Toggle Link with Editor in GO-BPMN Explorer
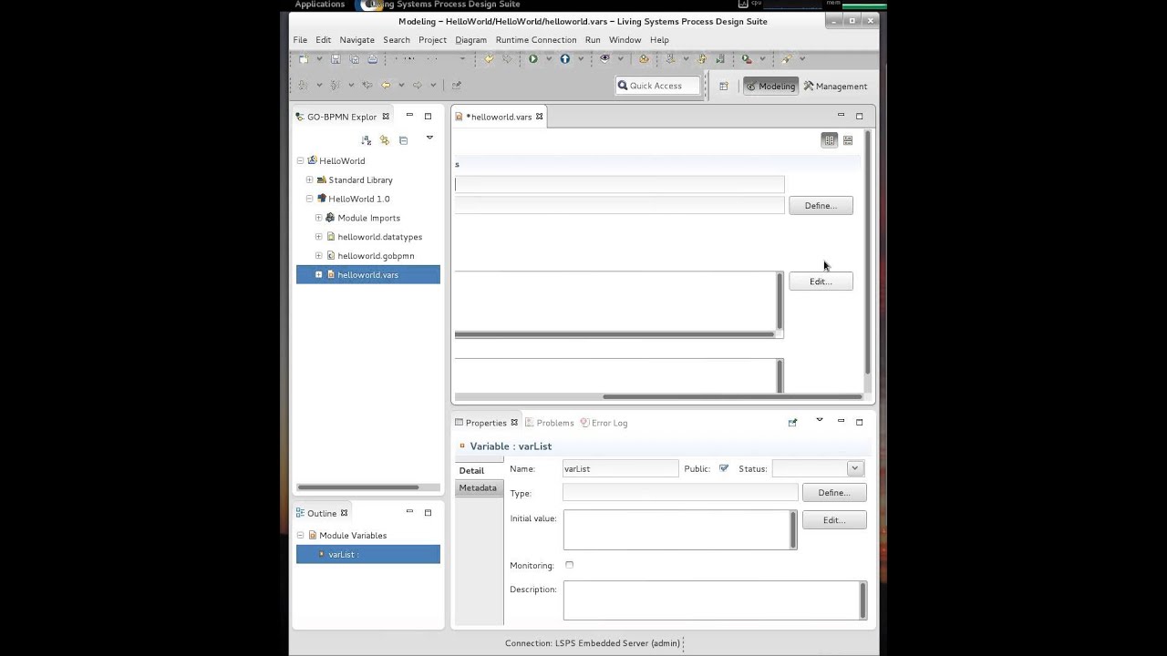Screen dimensions: 1167x656 pos(384,140)
